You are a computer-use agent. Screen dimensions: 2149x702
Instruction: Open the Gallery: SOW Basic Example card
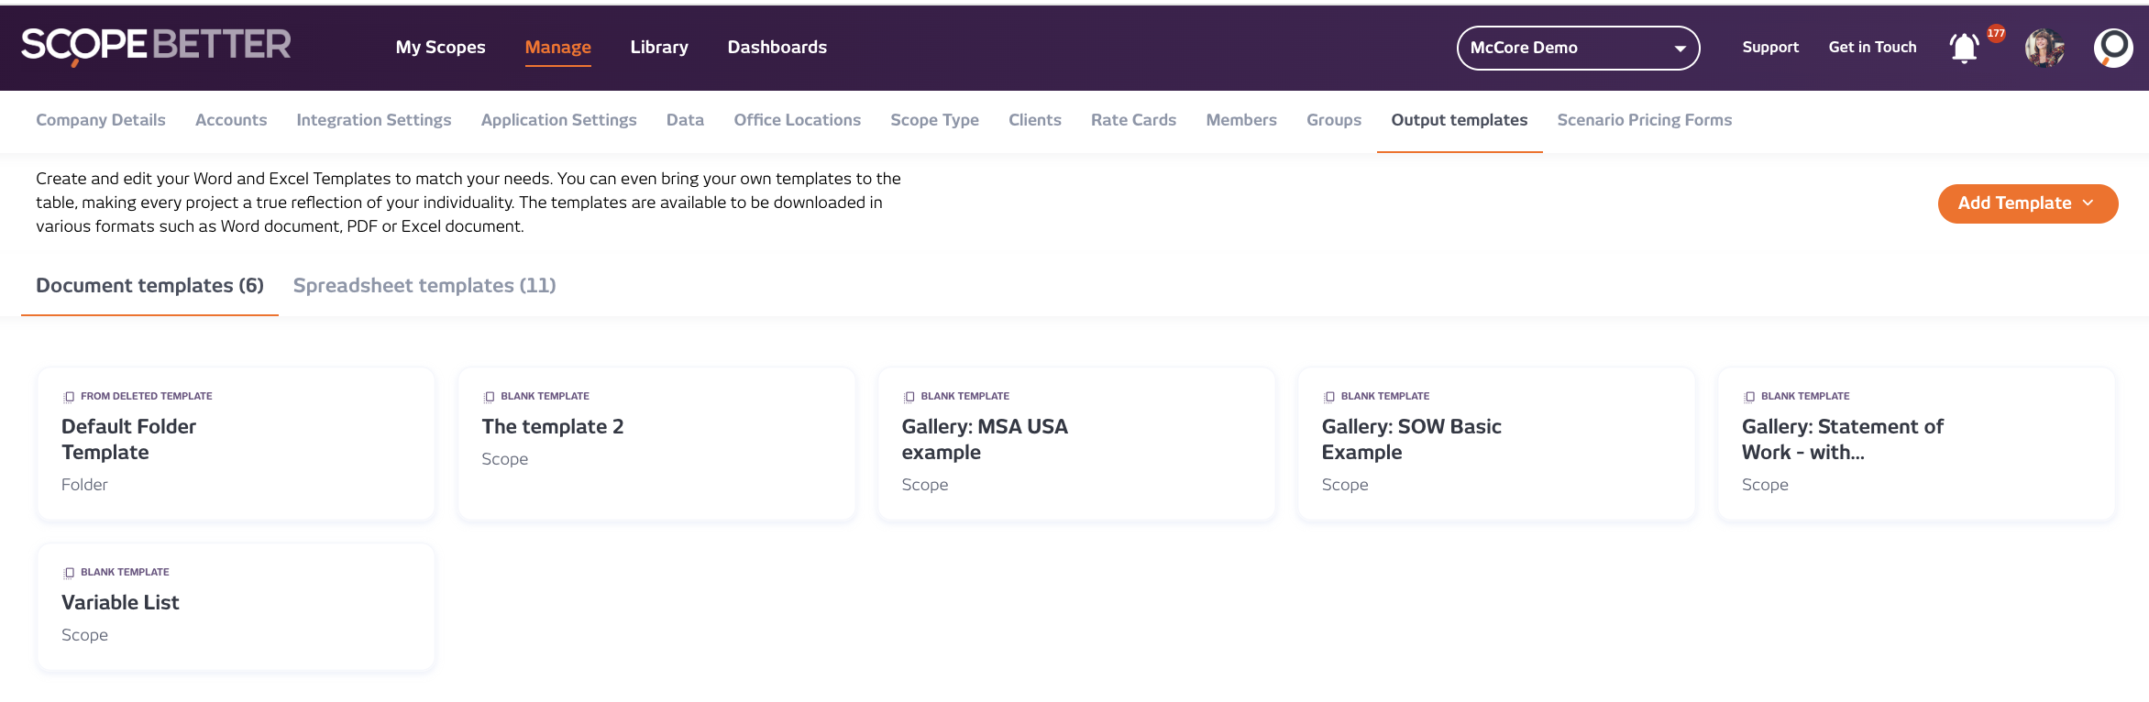point(1496,444)
